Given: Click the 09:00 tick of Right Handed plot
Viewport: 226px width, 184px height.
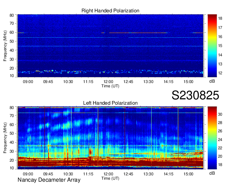Looking at the screenshot, I should click(28, 82).
